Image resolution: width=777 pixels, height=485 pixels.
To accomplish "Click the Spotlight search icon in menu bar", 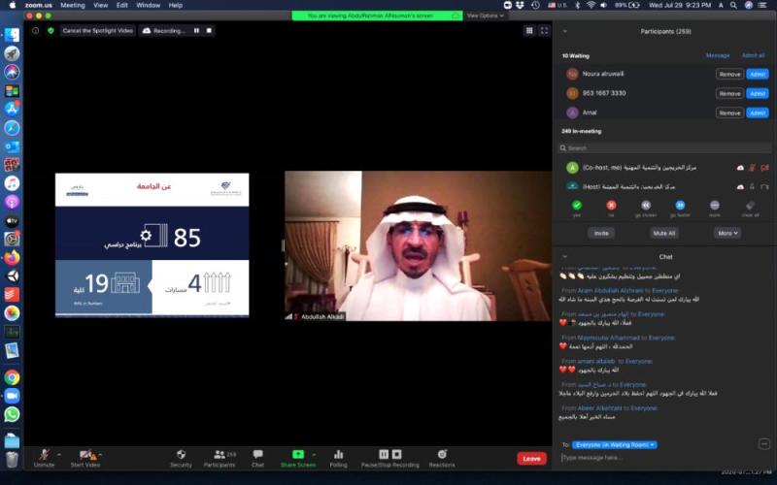I will click(x=733, y=5).
